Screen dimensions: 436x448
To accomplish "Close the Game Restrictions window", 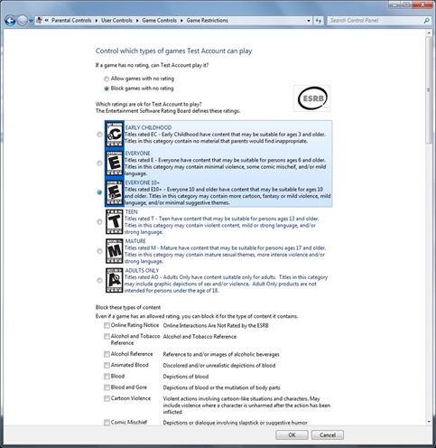I will (422, 5).
